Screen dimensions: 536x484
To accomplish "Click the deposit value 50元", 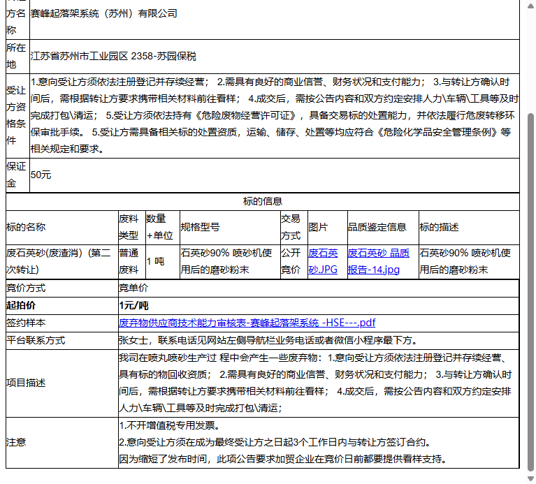I will (41, 175).
